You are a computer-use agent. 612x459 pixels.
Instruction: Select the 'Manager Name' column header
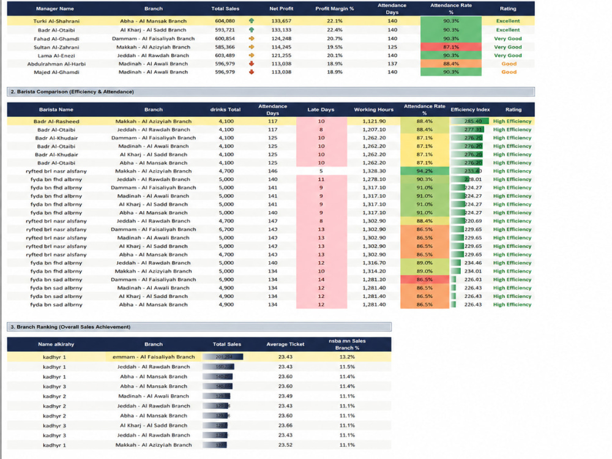pos(54,9)
